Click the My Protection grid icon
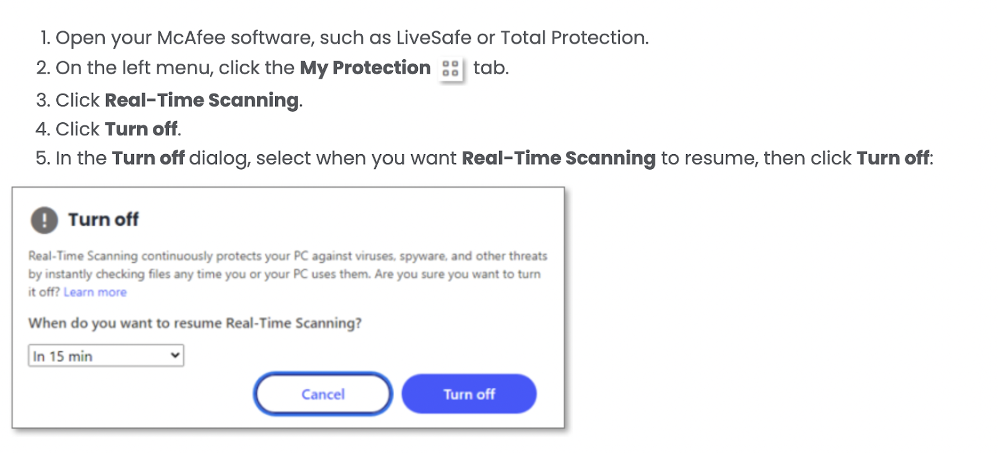 click(x=450, y=69)
